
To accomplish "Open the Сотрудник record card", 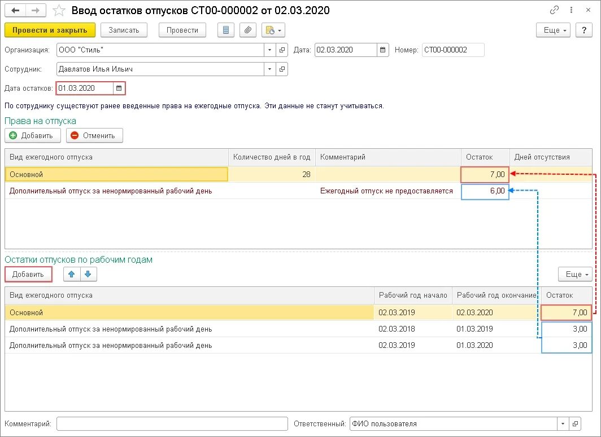I will pos(282,69).
